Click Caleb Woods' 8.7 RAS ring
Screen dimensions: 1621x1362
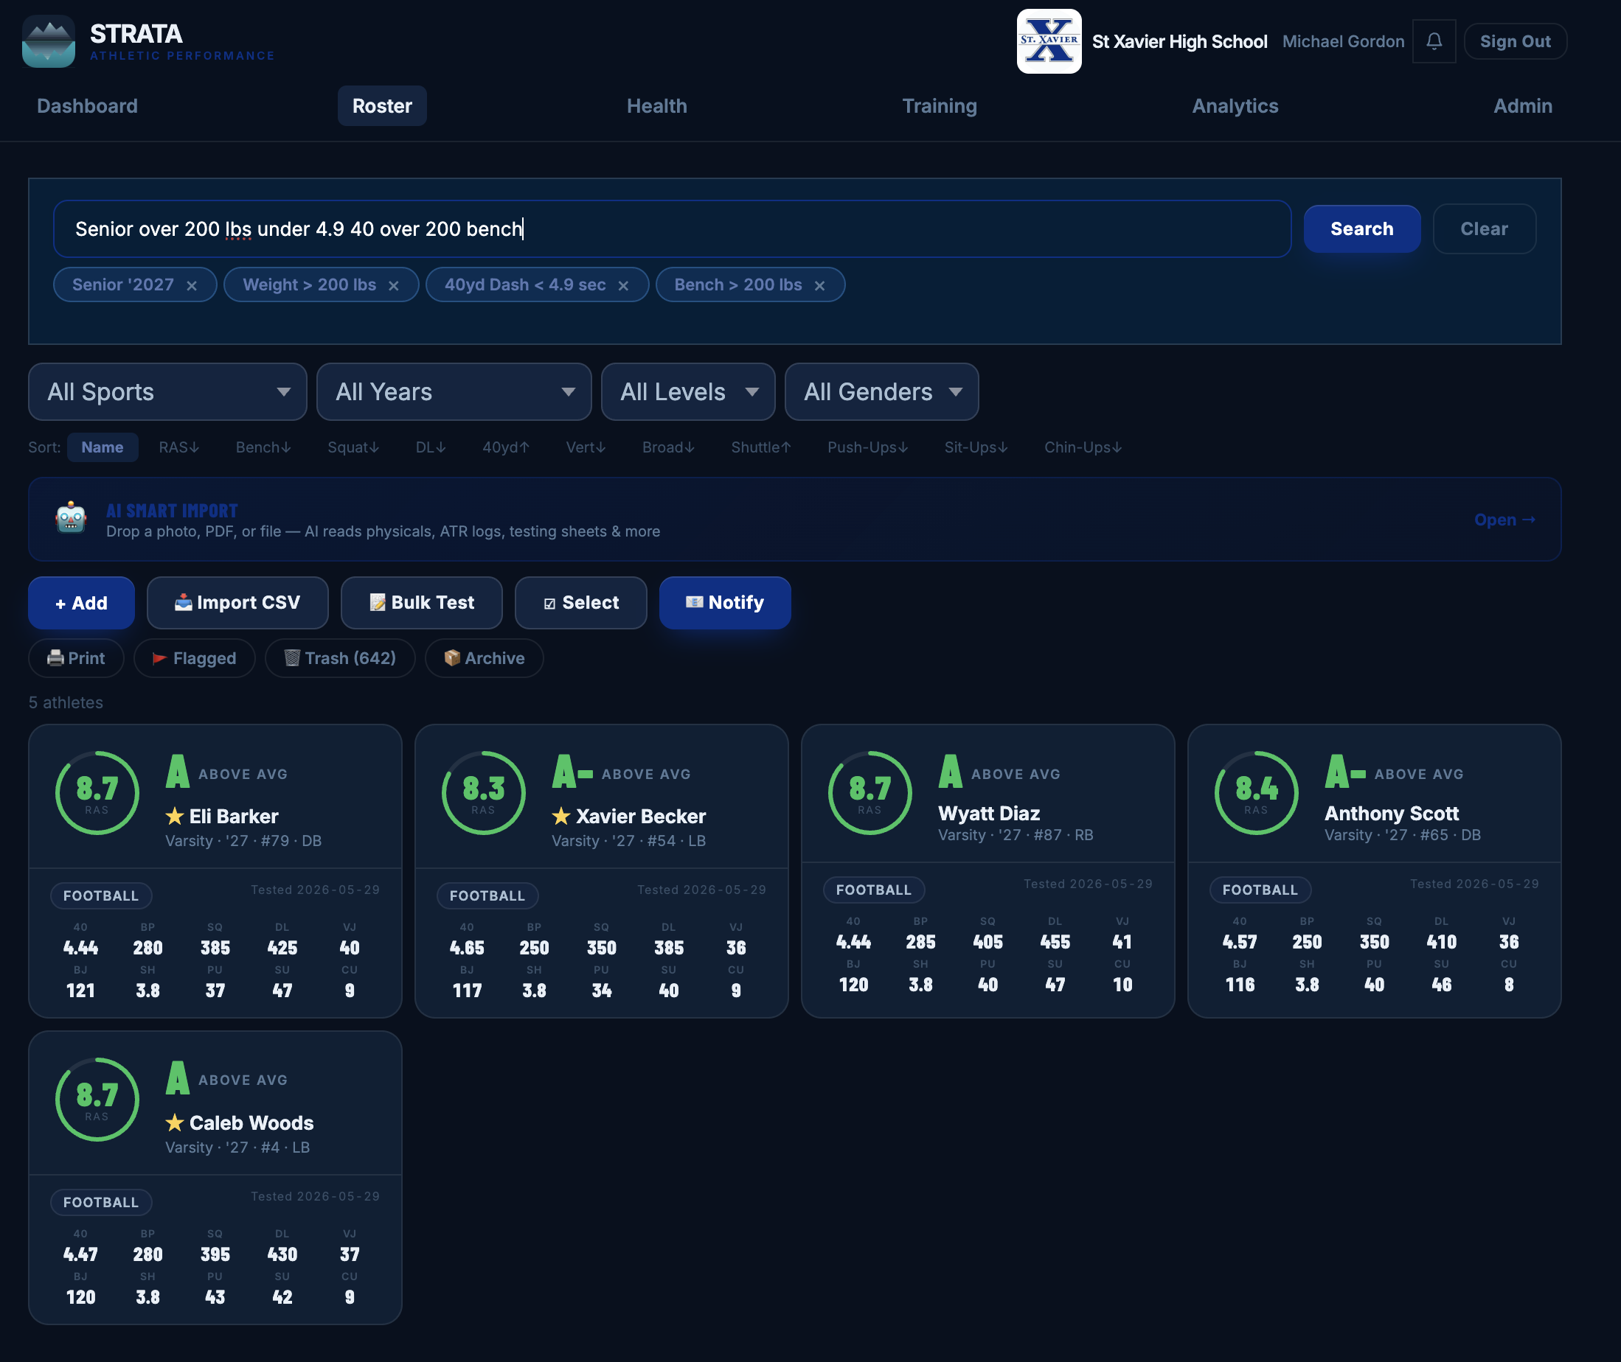97,1100
